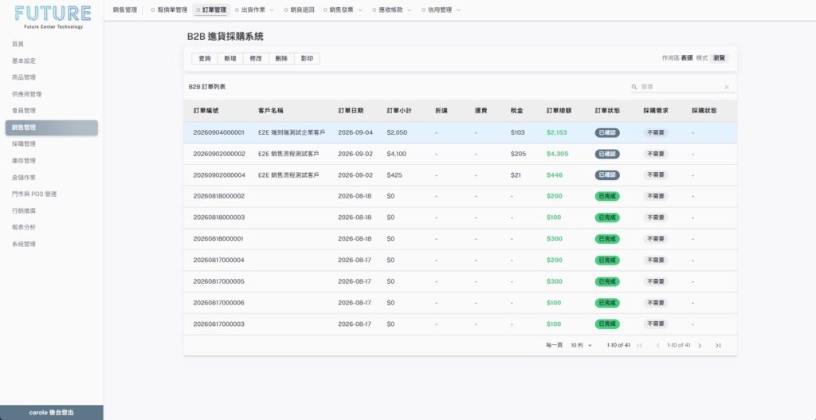Open the 銷售發票 tab
Screen dimensions: 816x420
pyautogui.click(x=341, y=10)
